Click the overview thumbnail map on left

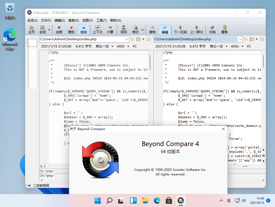pos(32,64)
